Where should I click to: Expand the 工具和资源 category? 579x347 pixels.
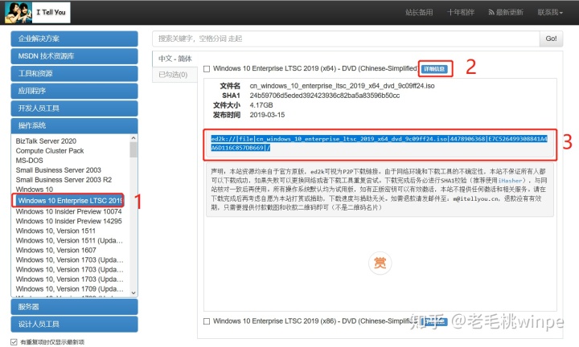point(74,73)
